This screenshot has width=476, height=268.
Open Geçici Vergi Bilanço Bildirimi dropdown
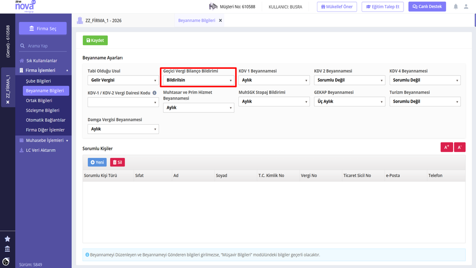pyautogui.click(x=198, y=80)
